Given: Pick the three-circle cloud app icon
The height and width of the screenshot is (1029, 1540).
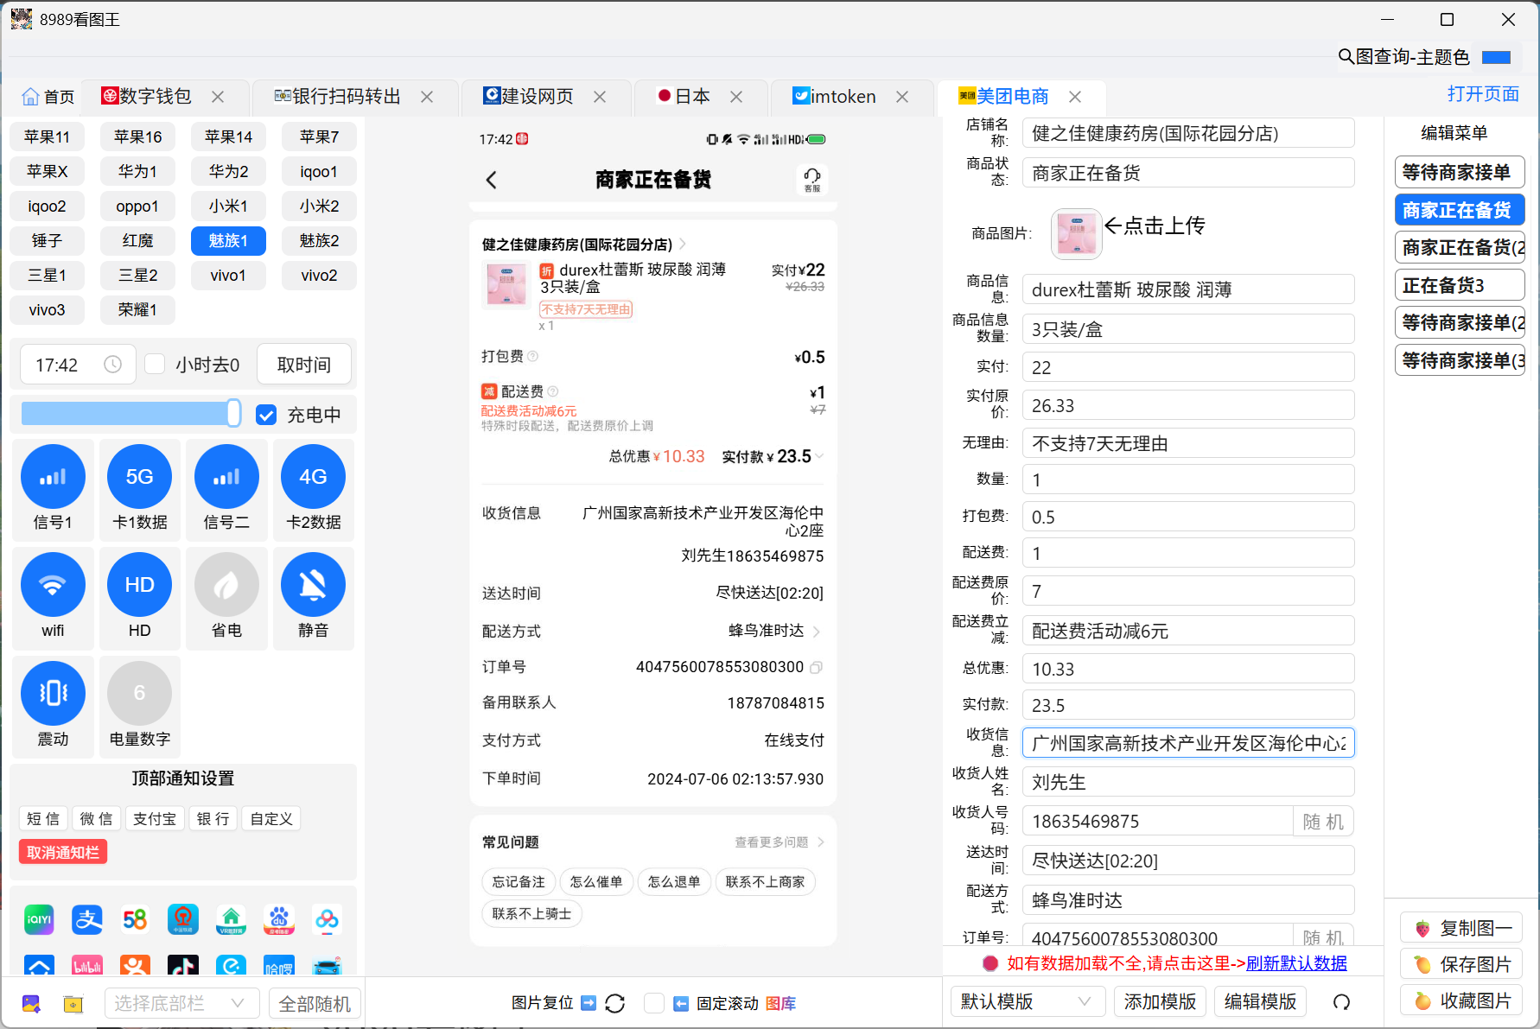Looking at the screenshot, I should pos(327,919).
